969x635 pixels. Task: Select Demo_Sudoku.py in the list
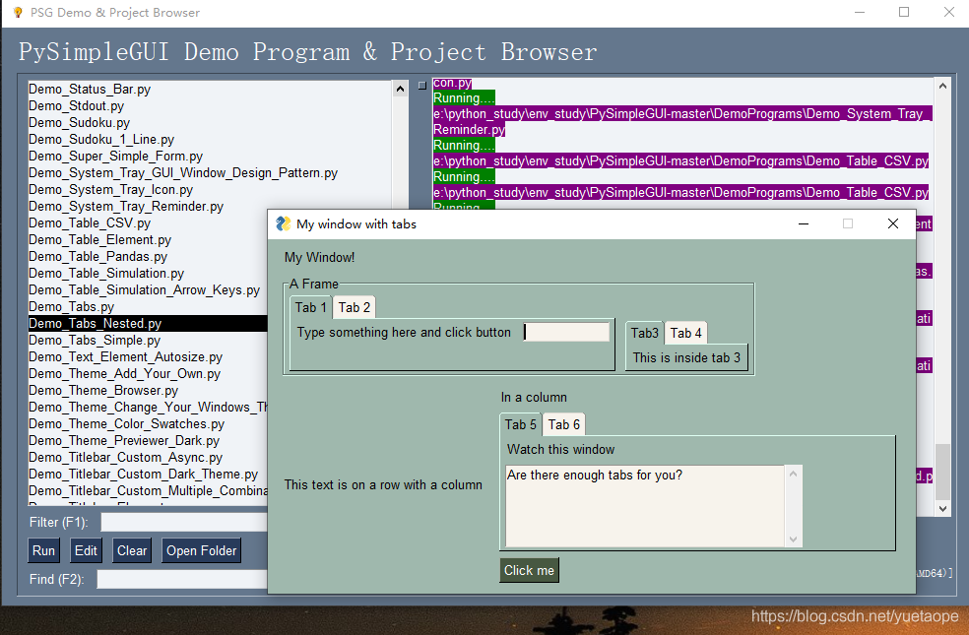pyautogui.click(x=79, y=122)
